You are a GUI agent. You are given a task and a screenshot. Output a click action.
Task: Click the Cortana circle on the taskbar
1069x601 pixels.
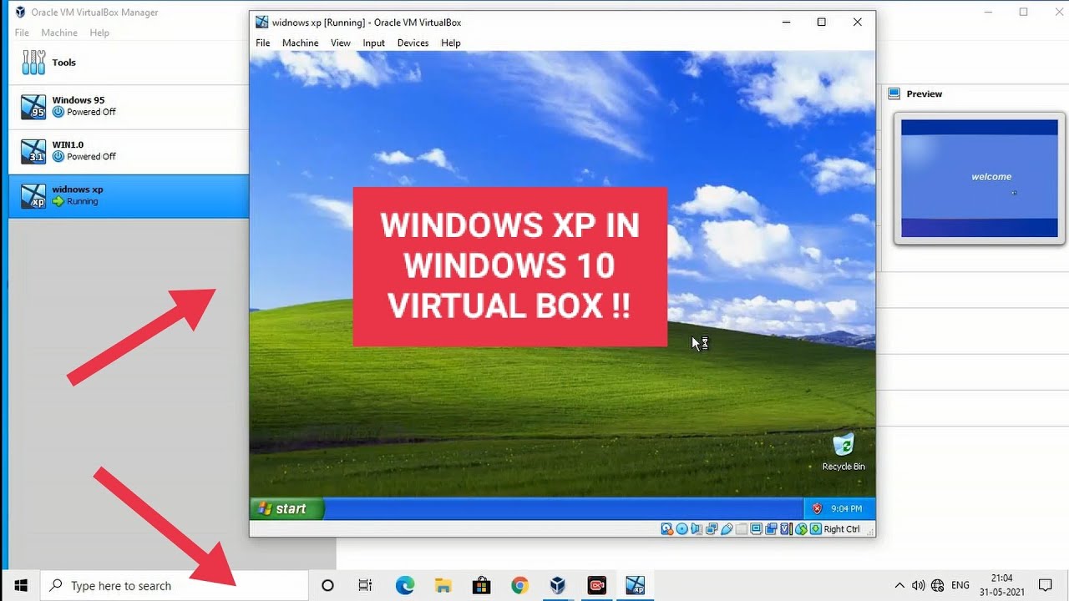click(x=327, y=585)
